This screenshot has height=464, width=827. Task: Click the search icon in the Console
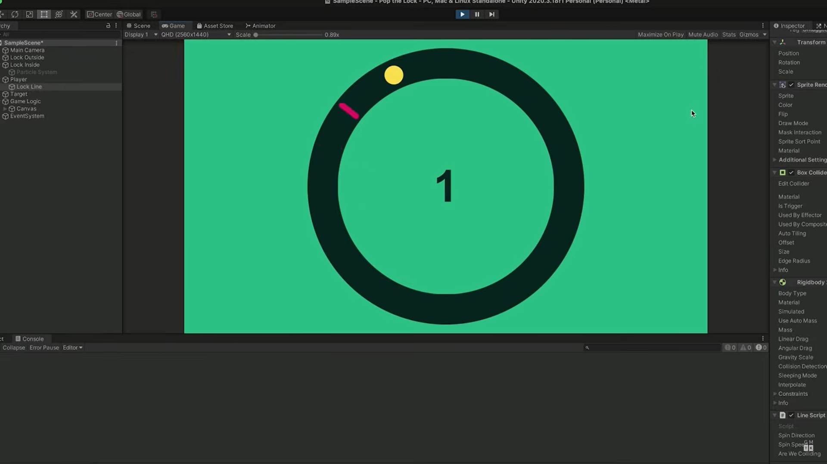587,347
